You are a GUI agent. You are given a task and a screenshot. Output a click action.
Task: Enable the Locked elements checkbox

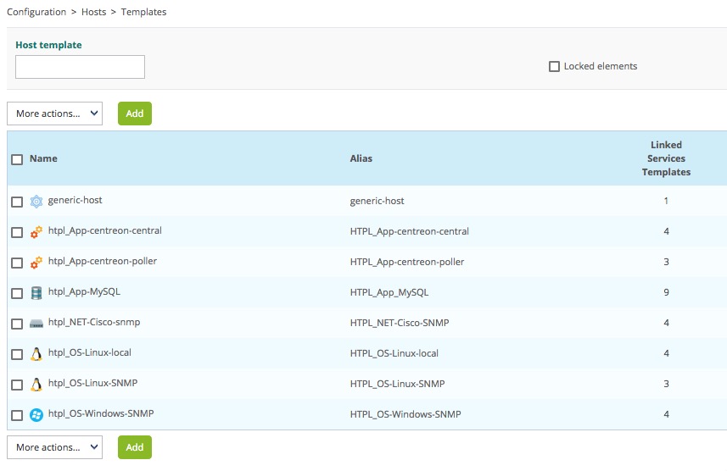[x=555, y=67]
